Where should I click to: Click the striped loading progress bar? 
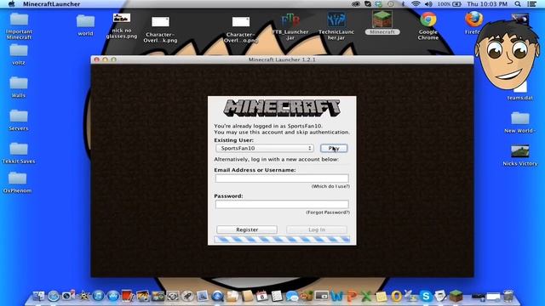[x=282, y=239]
